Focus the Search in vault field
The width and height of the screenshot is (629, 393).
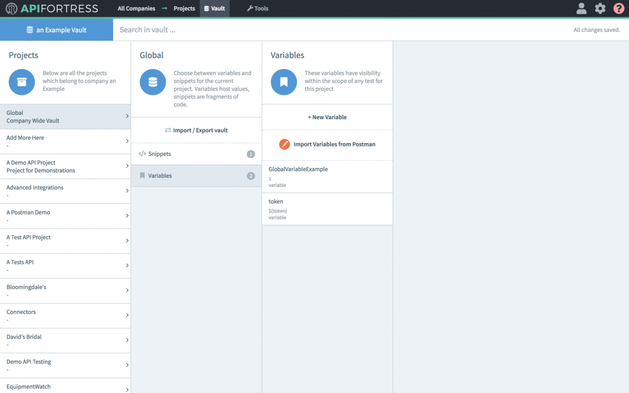(x=341, y=30)
